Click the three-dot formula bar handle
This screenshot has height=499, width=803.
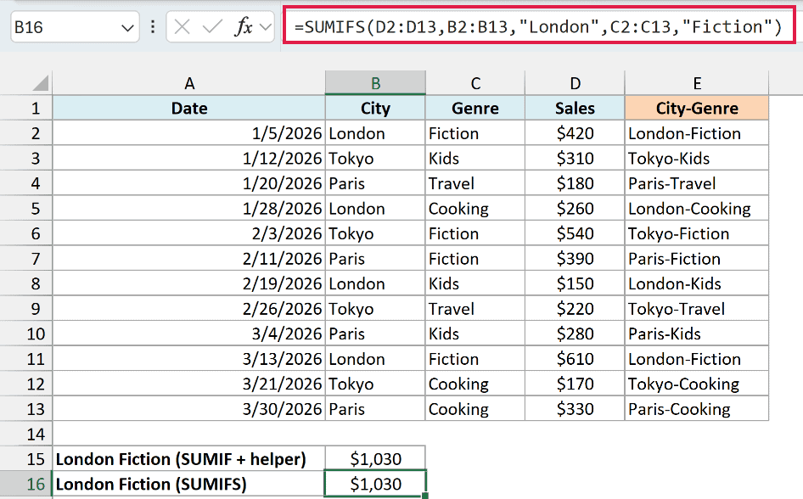[153, 26]
